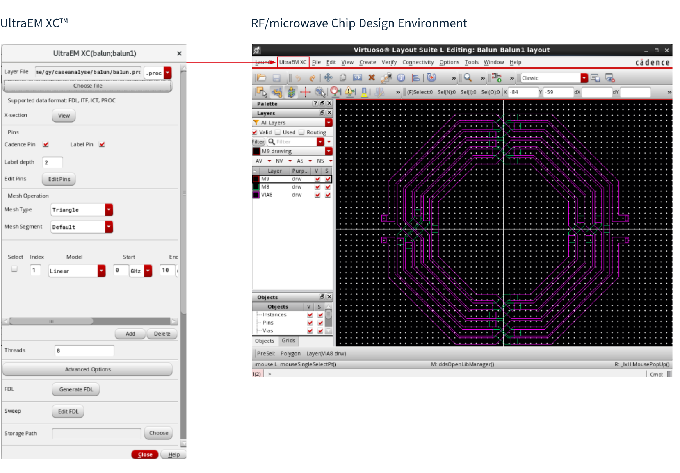Screen dimensions: 680x473
Task: Click the Open folder icon in toolbar
Action: tap(262, 78)
